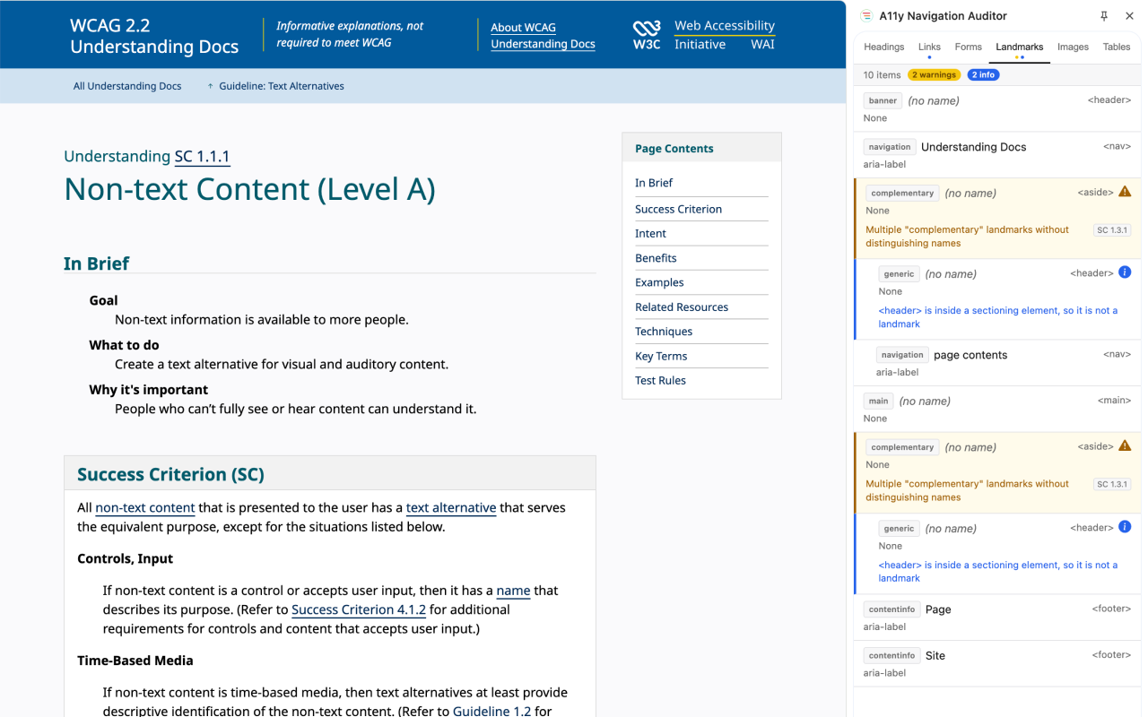1148x717 pixels.
Task: Open the SC 1.1.1 link in heading
Action: coord(202,157)
